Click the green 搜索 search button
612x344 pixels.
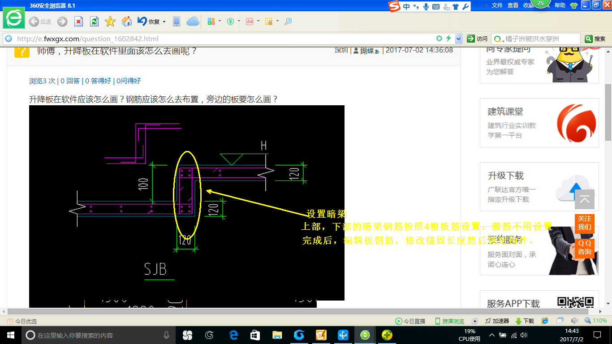[x=595, y=39]
